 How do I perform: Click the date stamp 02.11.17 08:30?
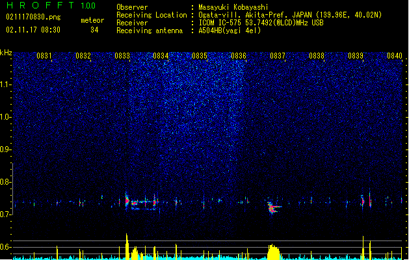click(x=33, y=30)
